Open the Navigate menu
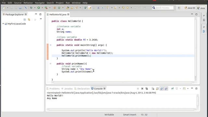This screenshot has height=117, width=208. click(40, 3)
